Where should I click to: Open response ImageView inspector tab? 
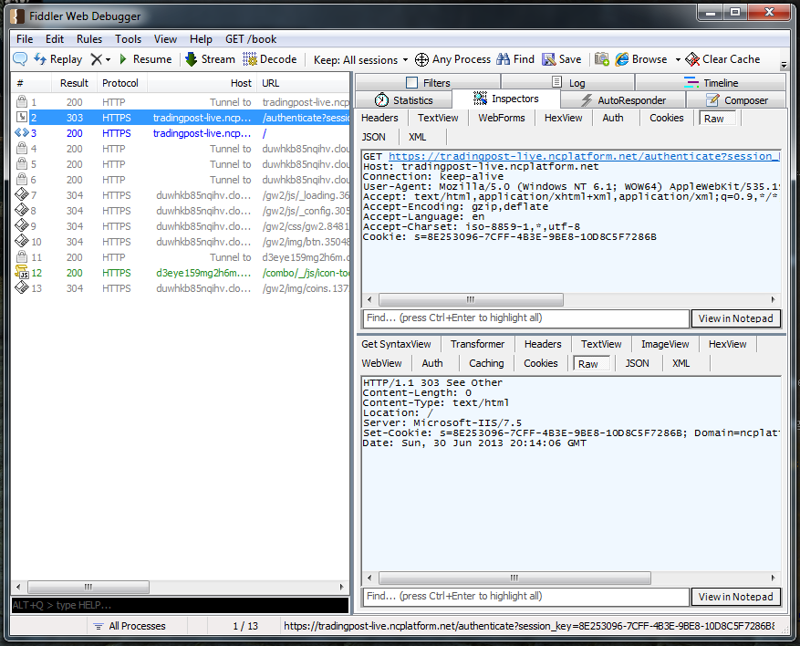665,344
